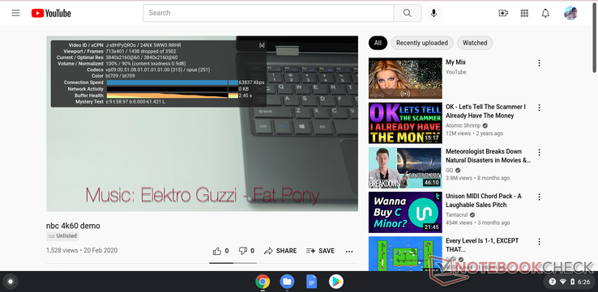Open the hamburger guide menu
Viewport: 598px width, 292px height.
tap(15, 13)
